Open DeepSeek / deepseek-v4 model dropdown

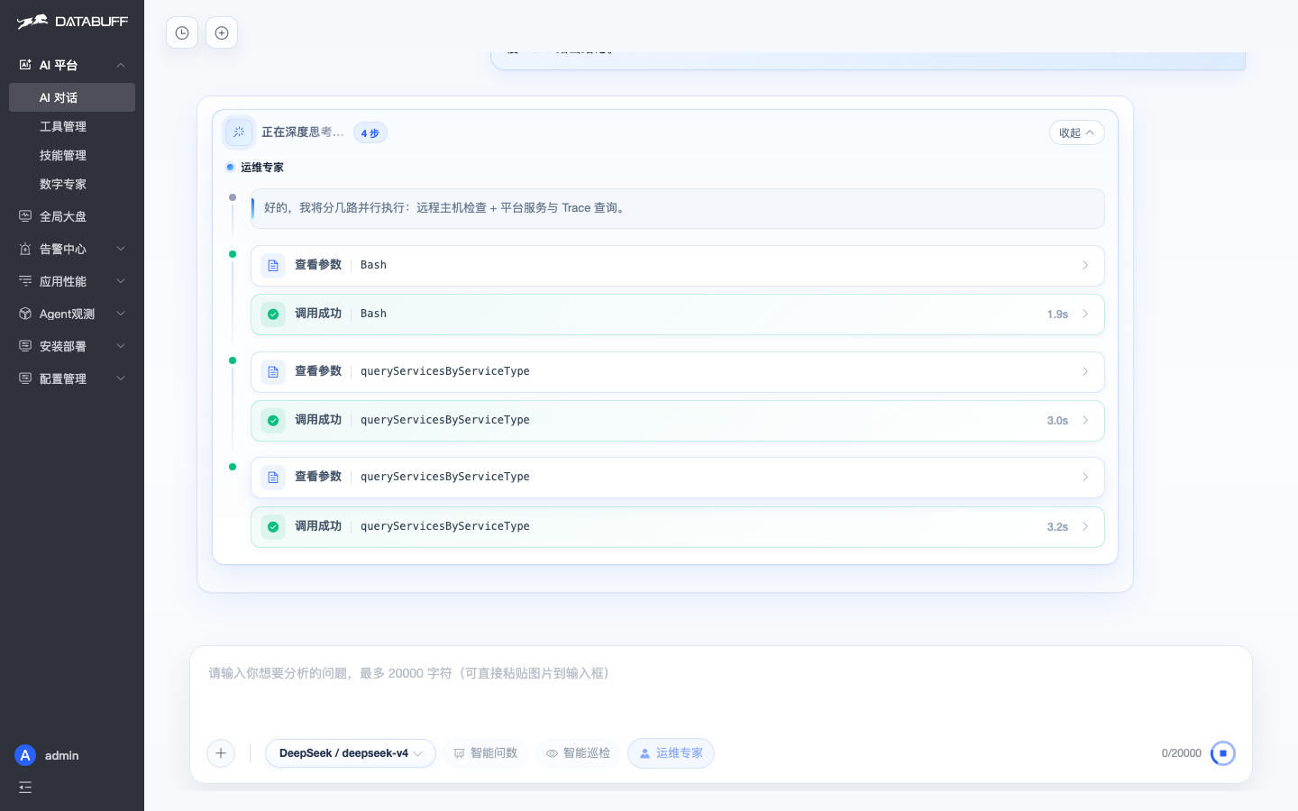pyautogui.click(x=351, y=753)
